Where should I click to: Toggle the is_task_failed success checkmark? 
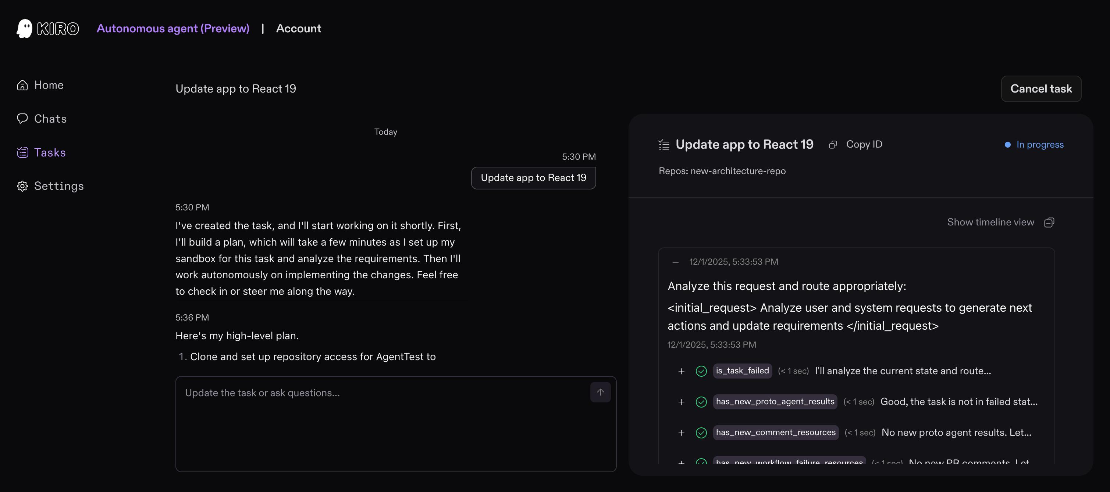701,371
